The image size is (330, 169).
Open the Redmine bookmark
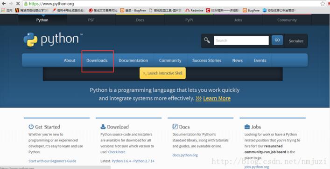pyautogui.click(x=194, y=10)
